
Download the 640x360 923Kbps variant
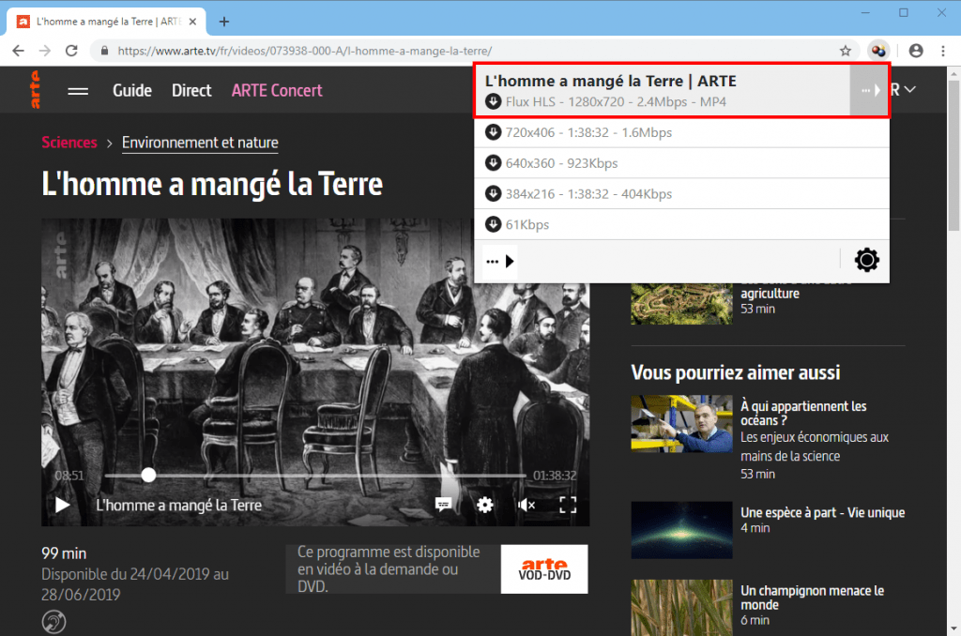(x=681, y=163)
